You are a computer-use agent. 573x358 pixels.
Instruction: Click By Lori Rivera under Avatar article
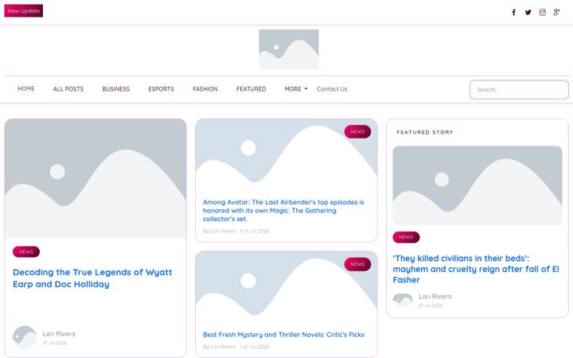220,231
